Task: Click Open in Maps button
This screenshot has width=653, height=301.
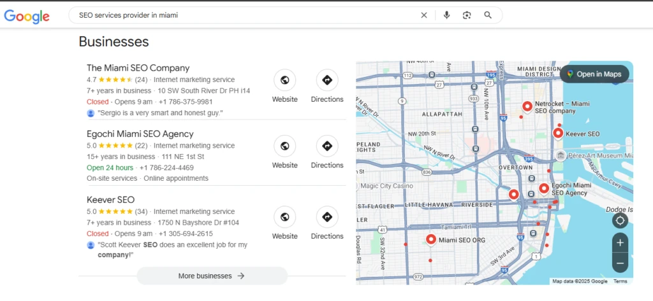Action: (594, 74)
